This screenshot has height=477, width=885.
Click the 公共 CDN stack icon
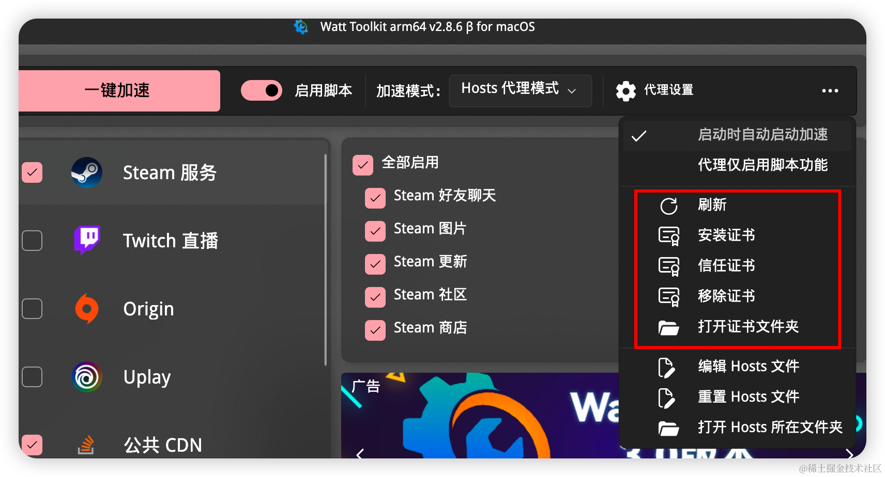86,444
